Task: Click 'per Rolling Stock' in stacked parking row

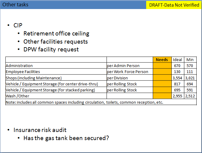Action: (x=122, y=90)
